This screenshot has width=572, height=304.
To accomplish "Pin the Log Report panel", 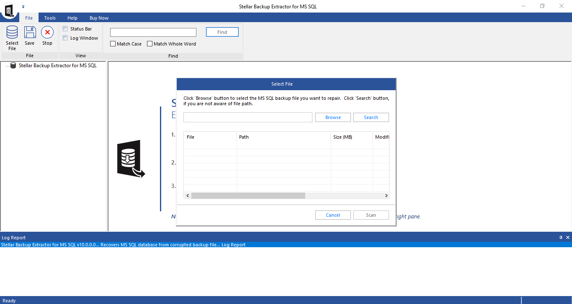I will 561,237.
